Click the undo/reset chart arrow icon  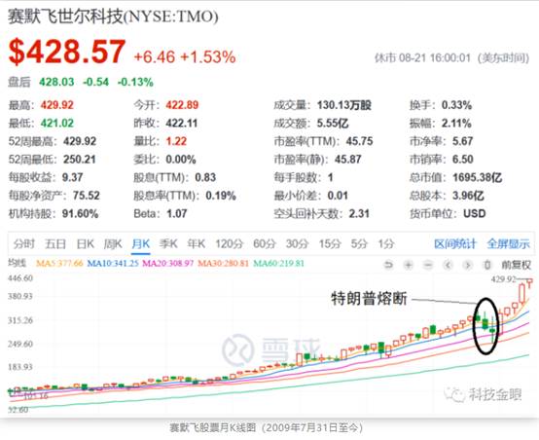pyautogui.click(x=388, y=265)
